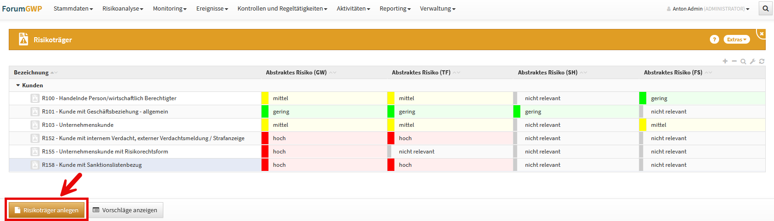This screenshot has height=221, width=774.
Task: Open the Extras dropdown
Action: pos(736,40)
